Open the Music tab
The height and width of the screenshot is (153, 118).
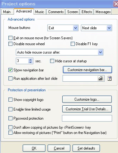pyautogui.click(x=40, y=12)
